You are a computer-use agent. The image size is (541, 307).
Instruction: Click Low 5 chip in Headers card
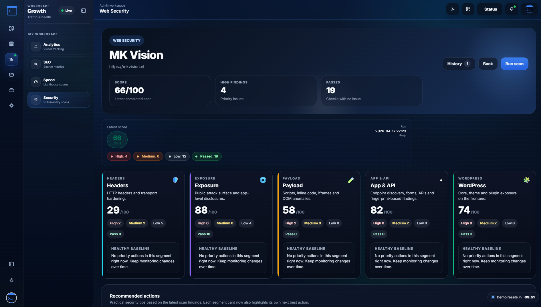point(158,223)
